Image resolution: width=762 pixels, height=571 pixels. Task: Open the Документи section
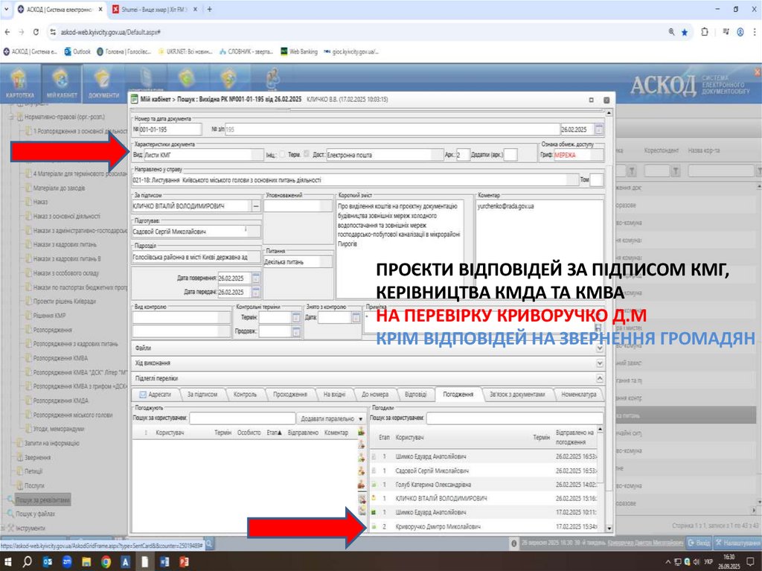[x=103, y=83]
